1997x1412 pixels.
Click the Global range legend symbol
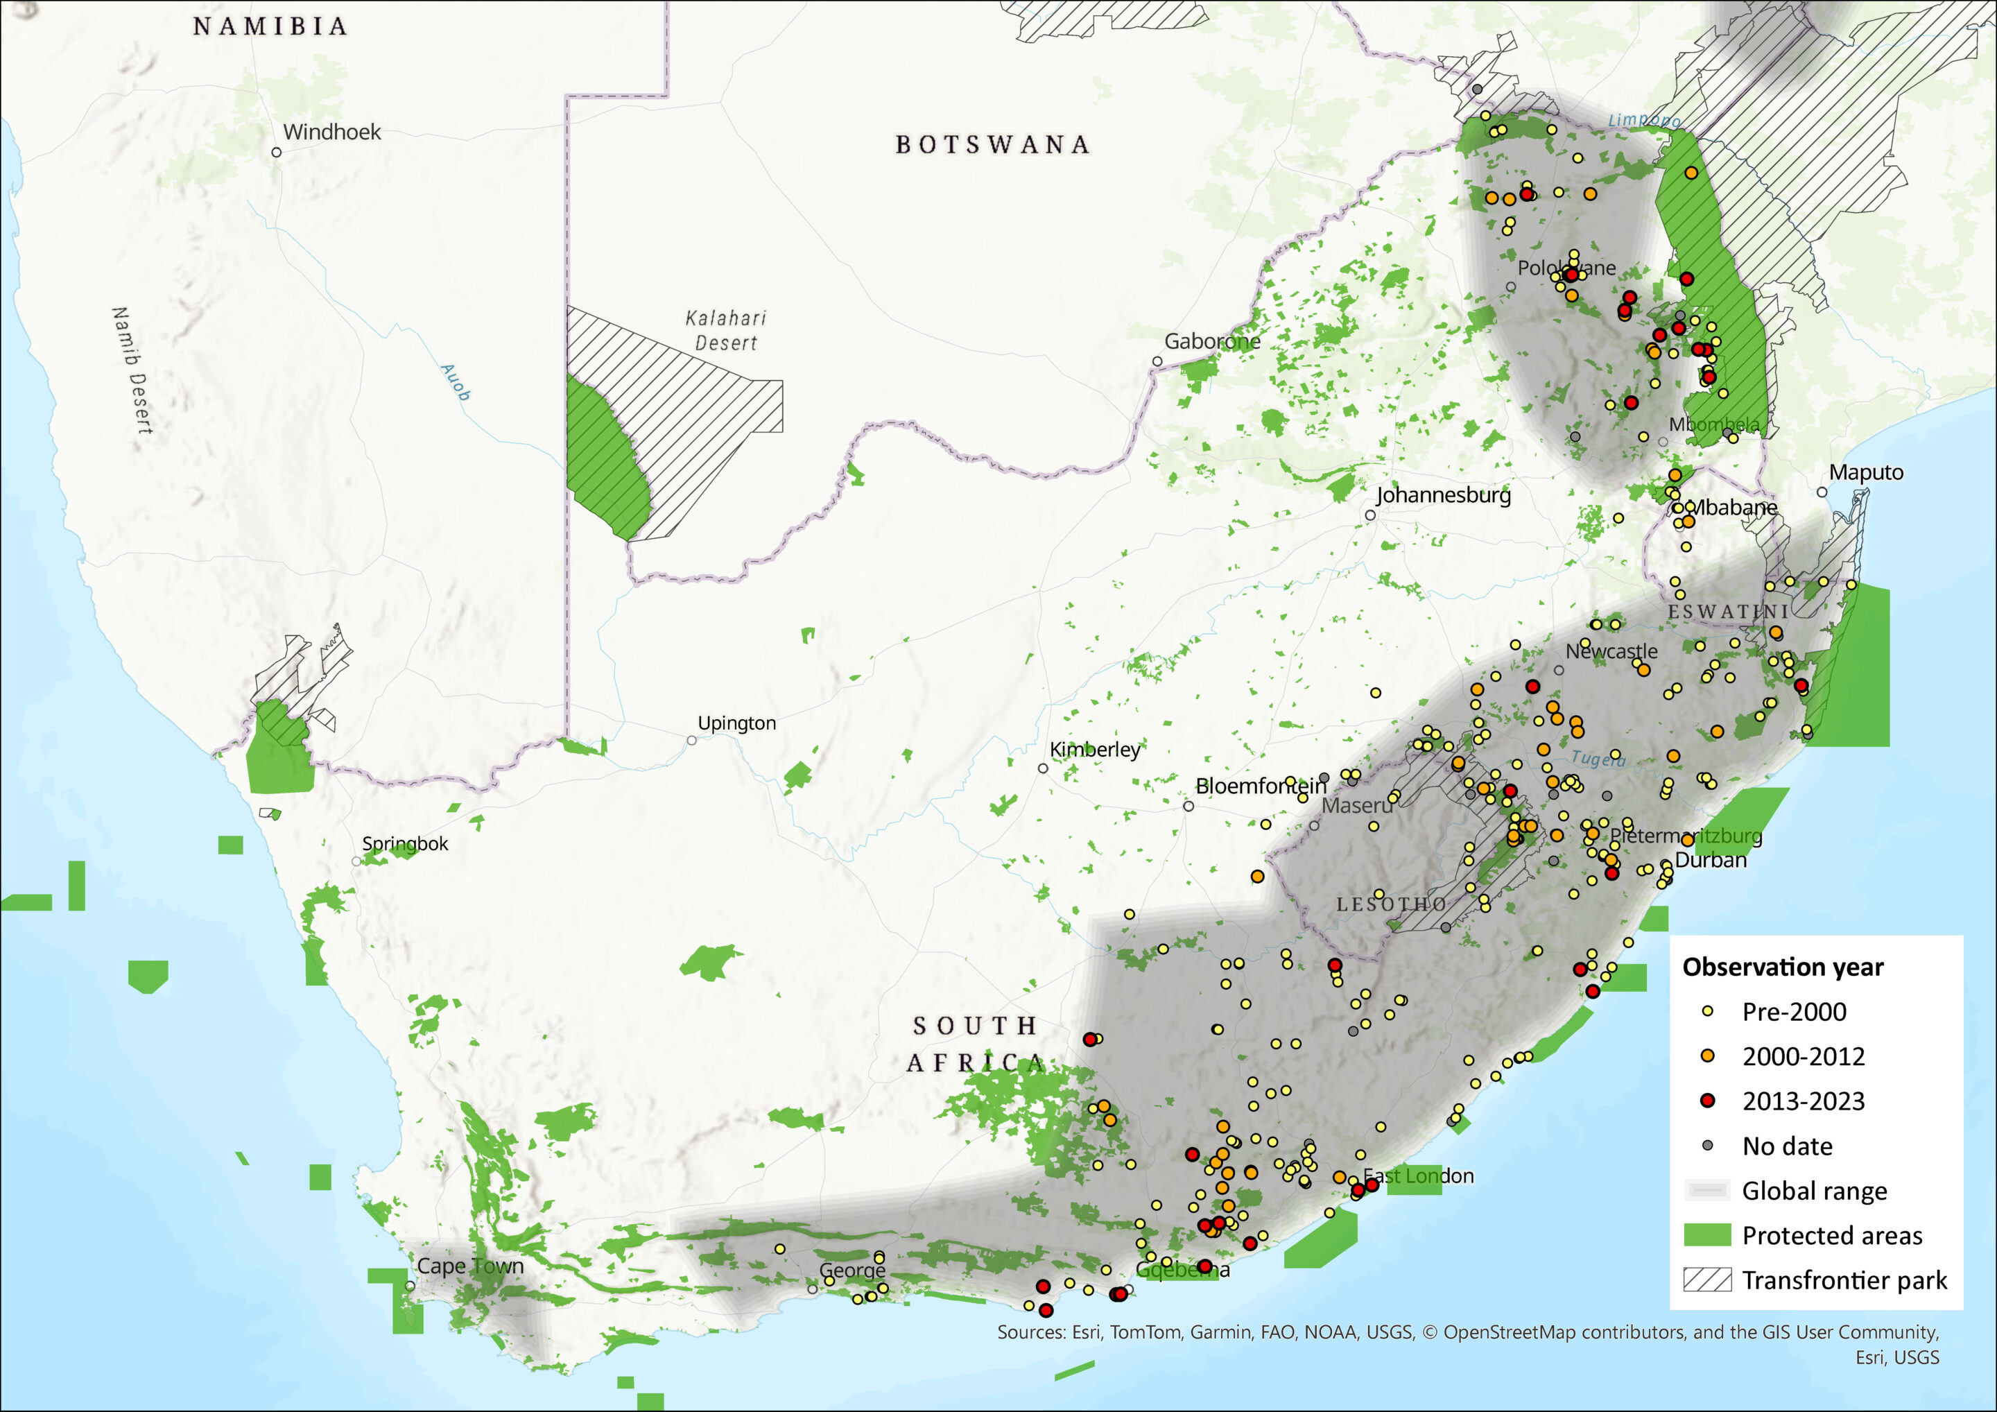pyautogui.click(x=1707, y=1190)
